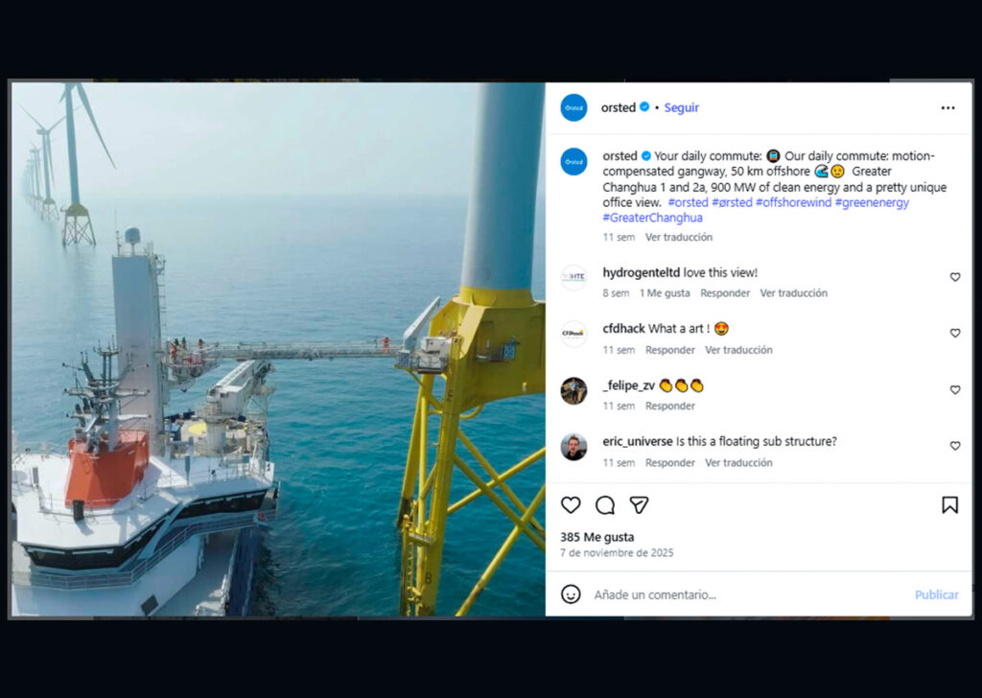Open the three-dot more options menu
The width and height of the screenshot is (982, 698).
[x=947, y=108]
